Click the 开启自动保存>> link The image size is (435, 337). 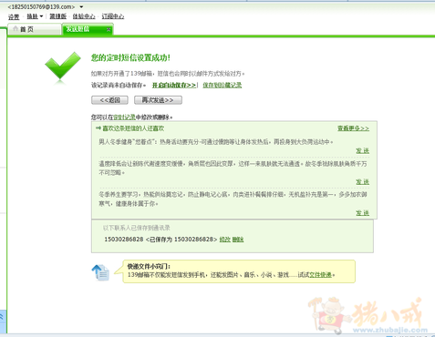[x=174, y=86]
